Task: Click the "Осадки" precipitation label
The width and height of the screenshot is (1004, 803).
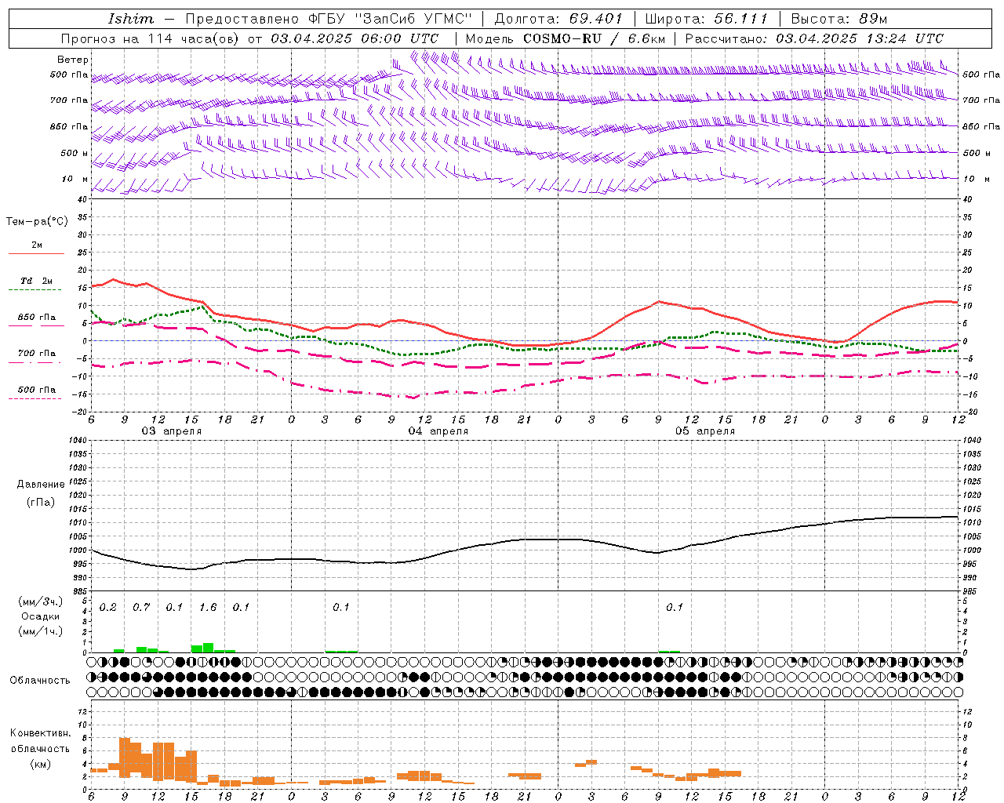Action: coord(40,616)
